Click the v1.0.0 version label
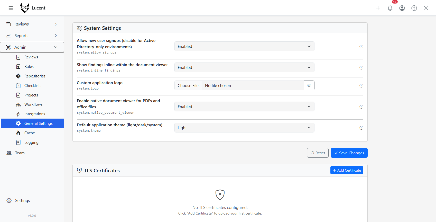Screen dimensions: 436x222 click(x=32, y=216)
